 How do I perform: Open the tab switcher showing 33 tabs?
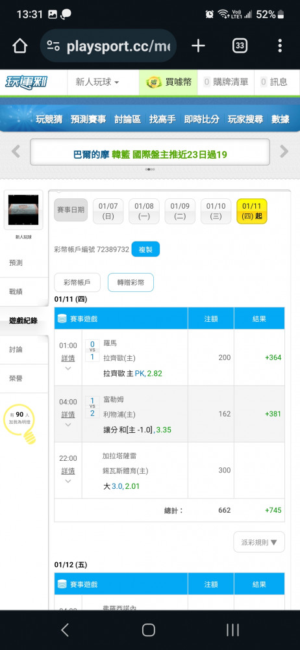tap(240, 46)
